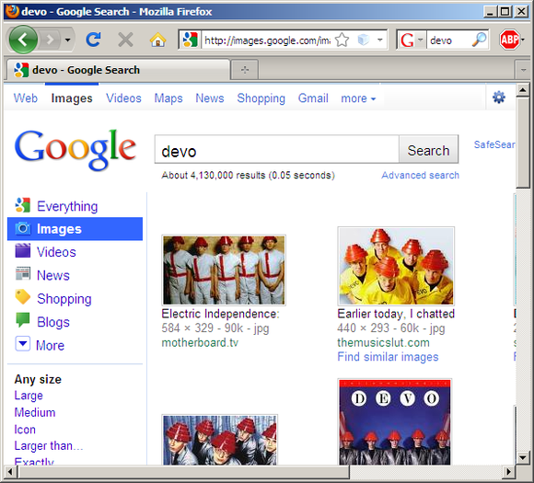The height and width of the screenshot is (483, 534).
Task: Reload the page with the refresh icon
Action: [x=93, y=40]
